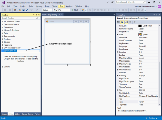
Task: Click the Align to Grid layout icon
Action: (x=90, y=10)
